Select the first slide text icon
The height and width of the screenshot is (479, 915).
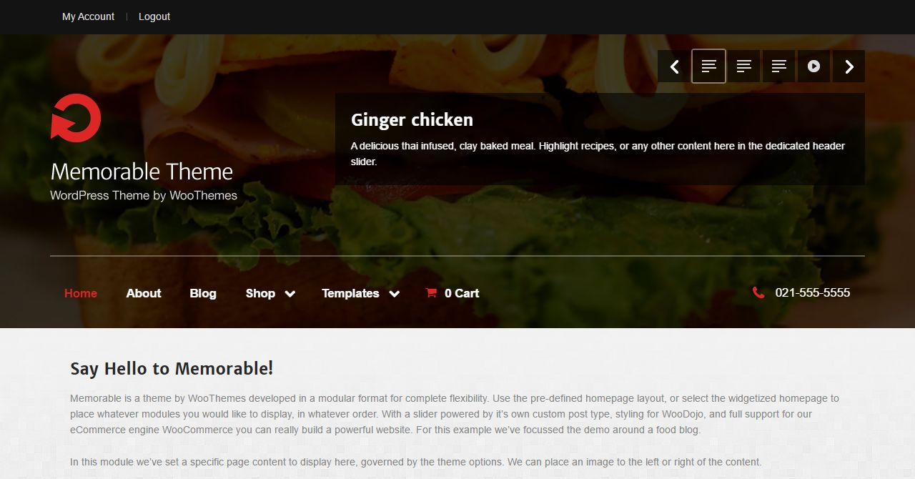[708, 66]
